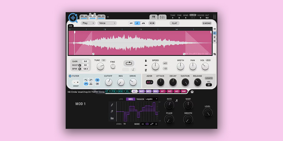Click the CUTOFF knob
Image resolution: width=283 pixels, height=141 pixels.
pos(108,82)
